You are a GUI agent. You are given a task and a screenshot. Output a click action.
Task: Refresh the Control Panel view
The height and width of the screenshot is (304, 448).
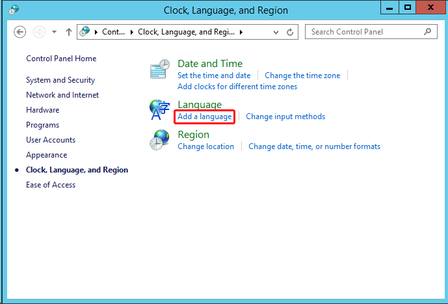pos(290,32)
